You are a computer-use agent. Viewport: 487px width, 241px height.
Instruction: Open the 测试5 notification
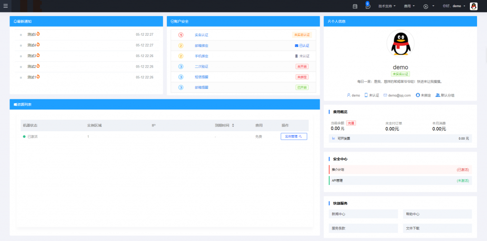click(x=31, y=35)
